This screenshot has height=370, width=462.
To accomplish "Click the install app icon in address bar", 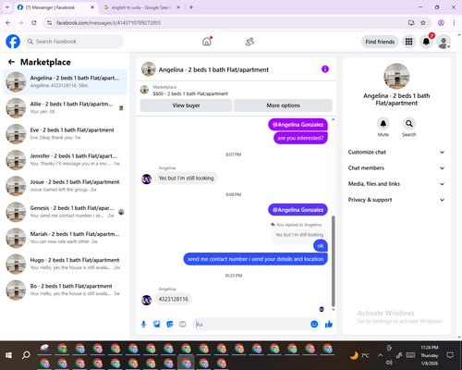I will [411, 23].
